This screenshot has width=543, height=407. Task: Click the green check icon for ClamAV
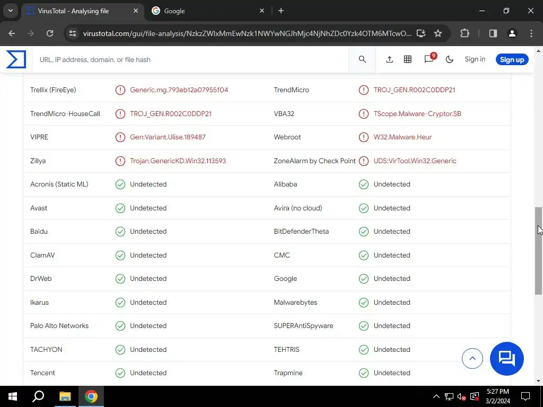tap(120, 255)
